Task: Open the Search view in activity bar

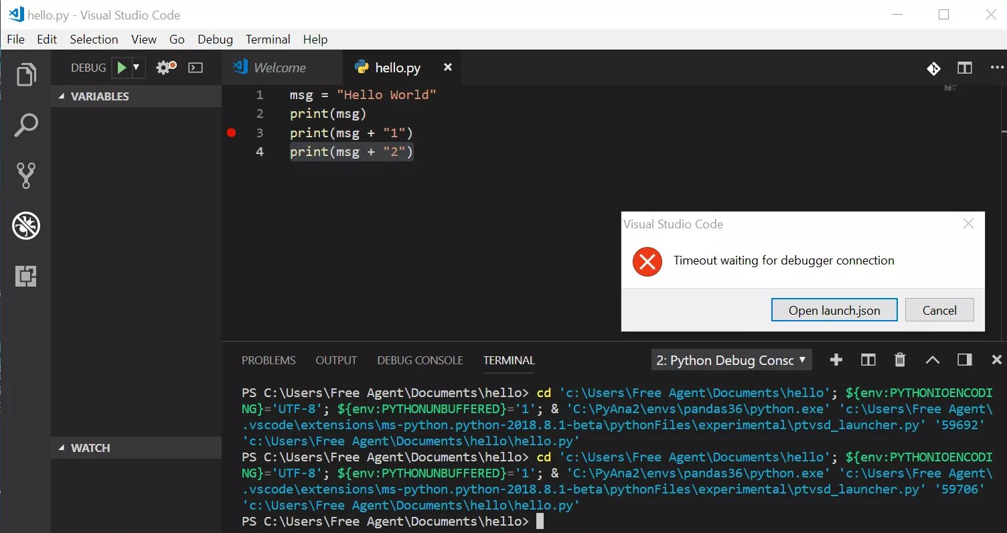Action: (x=25, y=125)
